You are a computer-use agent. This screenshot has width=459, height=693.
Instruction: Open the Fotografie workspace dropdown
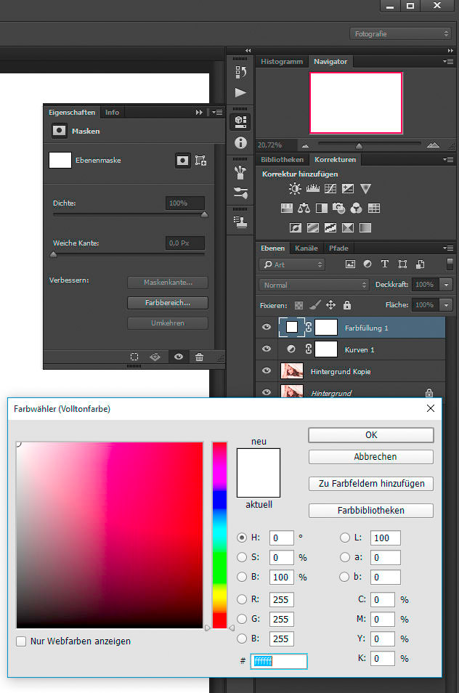[401, 33]
